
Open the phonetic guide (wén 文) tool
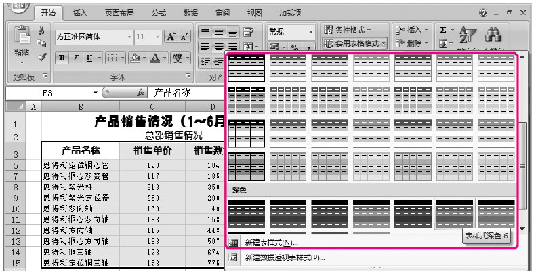[x=178, y=58]
